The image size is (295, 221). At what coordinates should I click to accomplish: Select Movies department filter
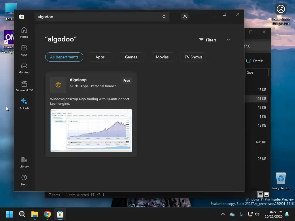pos(162,57)
